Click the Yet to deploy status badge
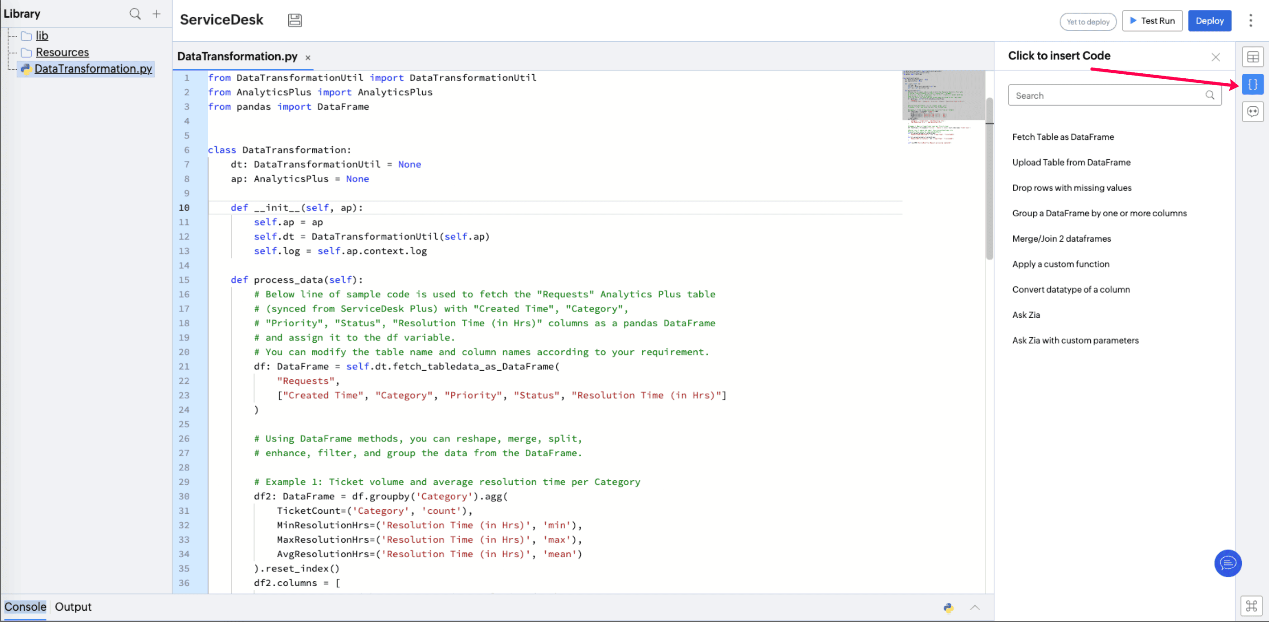1269x622 pixels. tap(1088, 22)
